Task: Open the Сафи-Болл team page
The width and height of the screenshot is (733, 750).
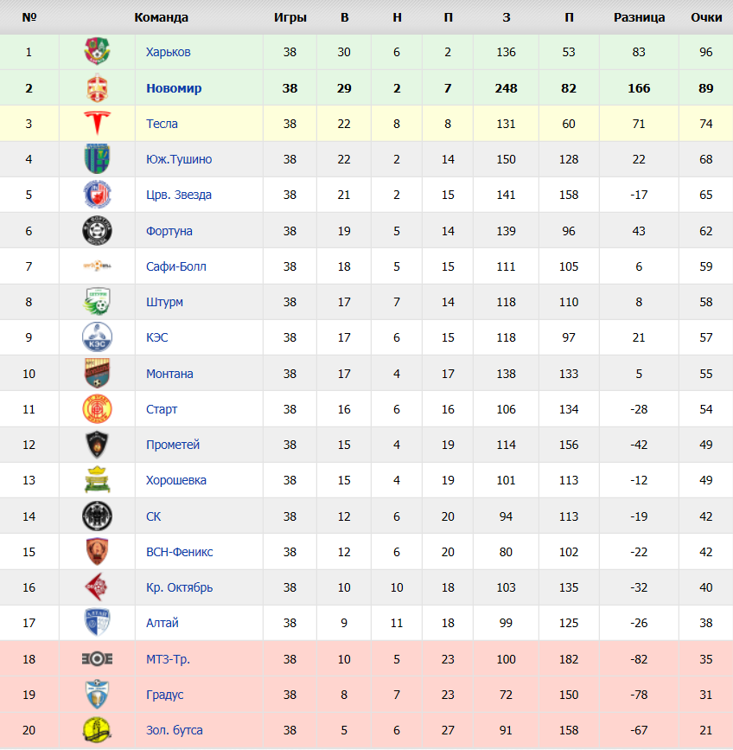Action: coord(175,266)
